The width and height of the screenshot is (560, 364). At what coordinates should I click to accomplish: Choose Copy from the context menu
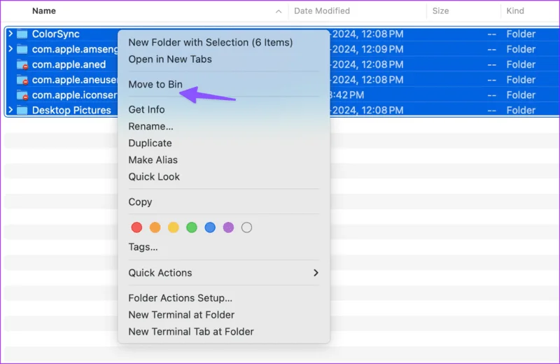(140, 202)
